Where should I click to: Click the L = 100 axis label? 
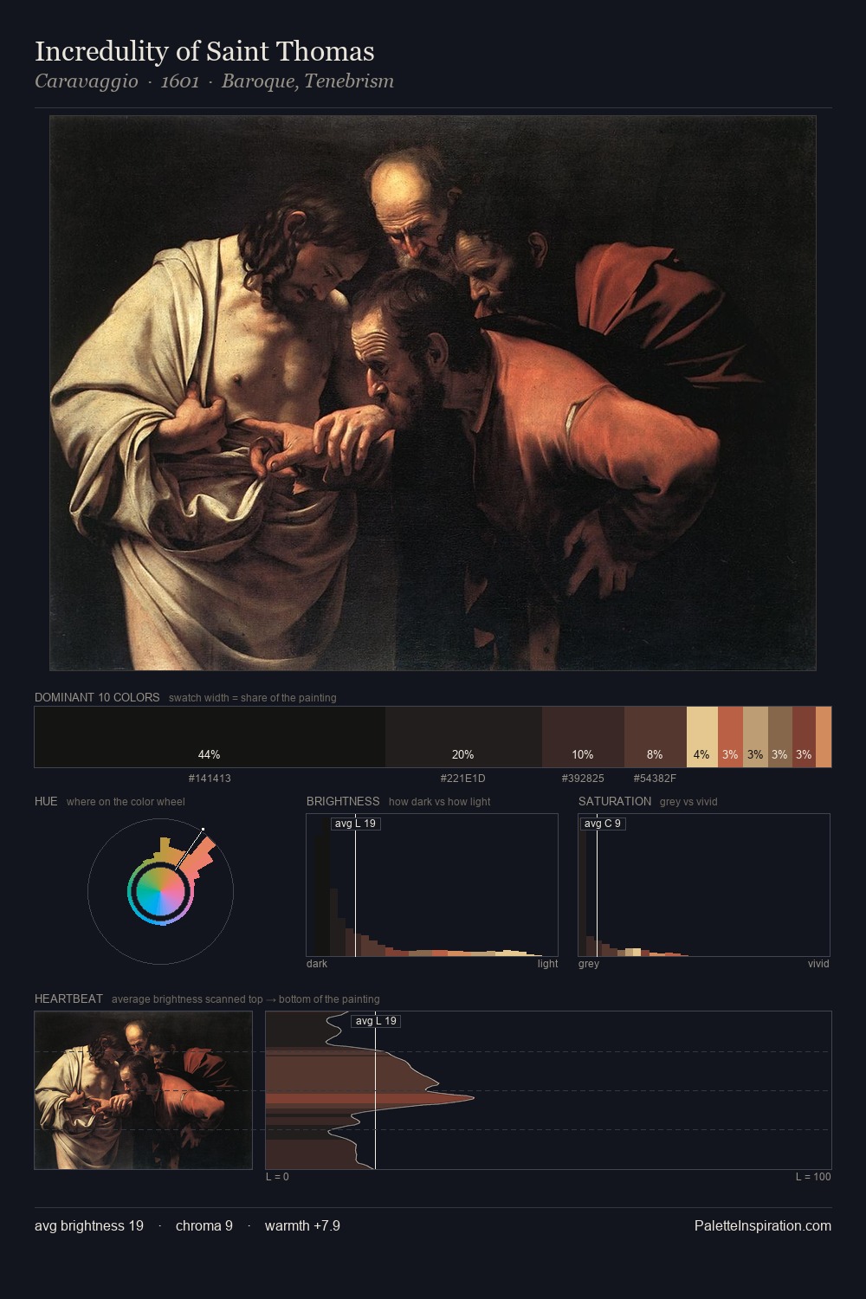point(813,1177)
